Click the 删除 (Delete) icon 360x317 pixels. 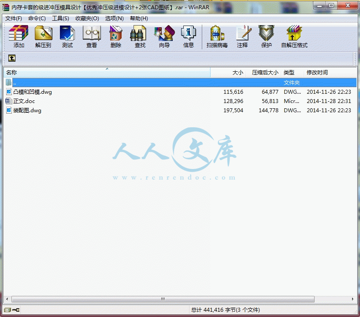coord(116,37)
